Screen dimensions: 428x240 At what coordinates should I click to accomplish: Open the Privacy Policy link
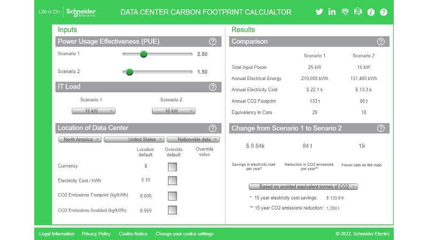[x=96, y=234]
